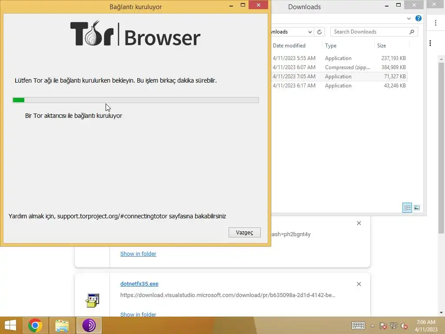Show ph2bgnt4y download in folder
Screen dimensions: 445x334
[138, 254]
